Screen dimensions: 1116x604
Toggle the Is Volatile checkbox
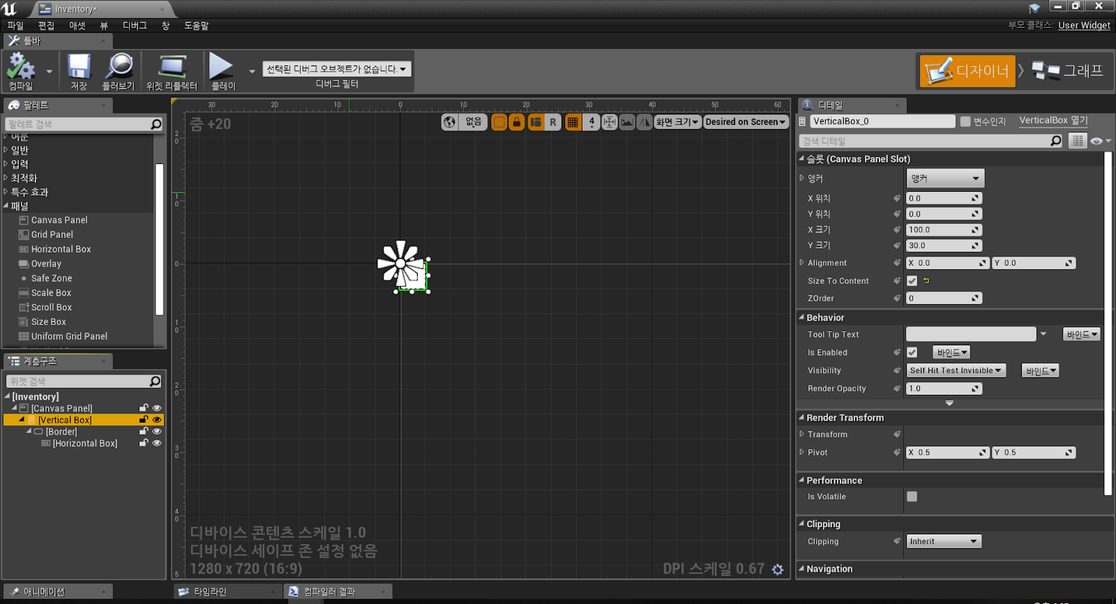(x=912, y=497)
